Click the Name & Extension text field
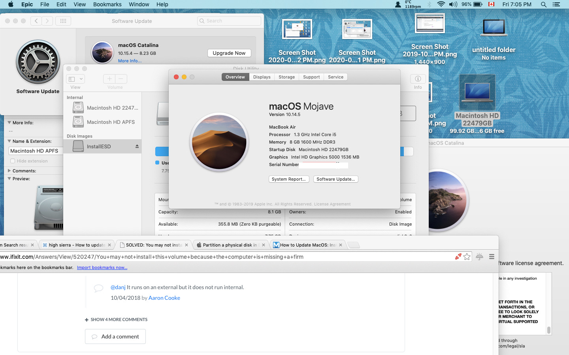This screenshot has height=355, width=569. (36, 151)
